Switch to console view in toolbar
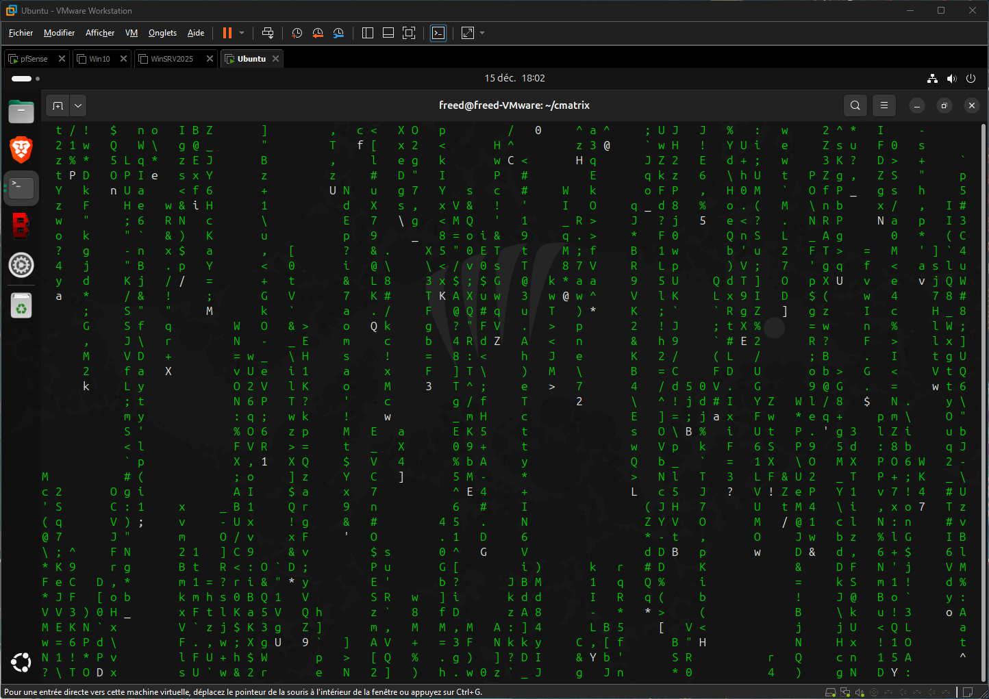989x699 pixels. 438,33
